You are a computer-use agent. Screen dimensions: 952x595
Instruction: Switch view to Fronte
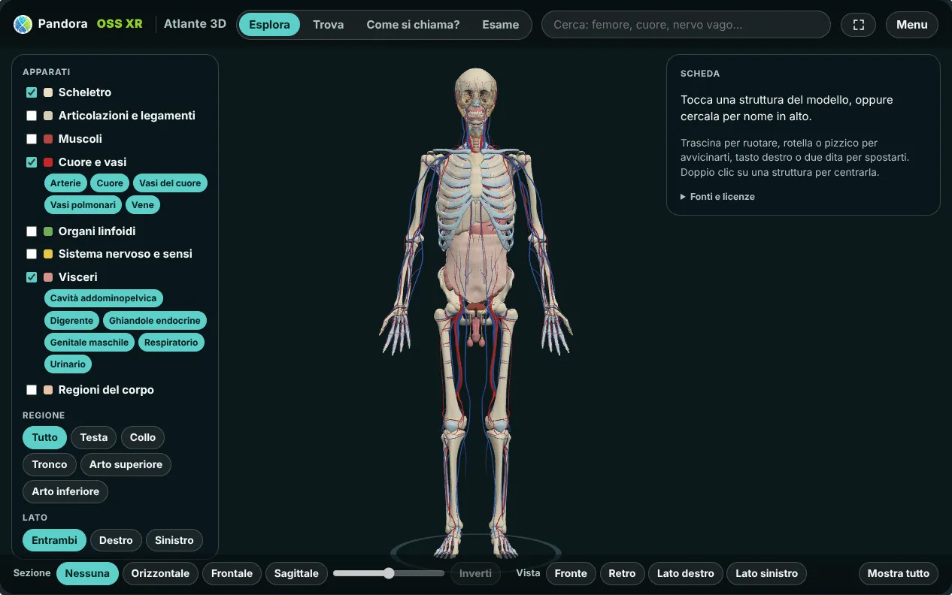point(571,573)
